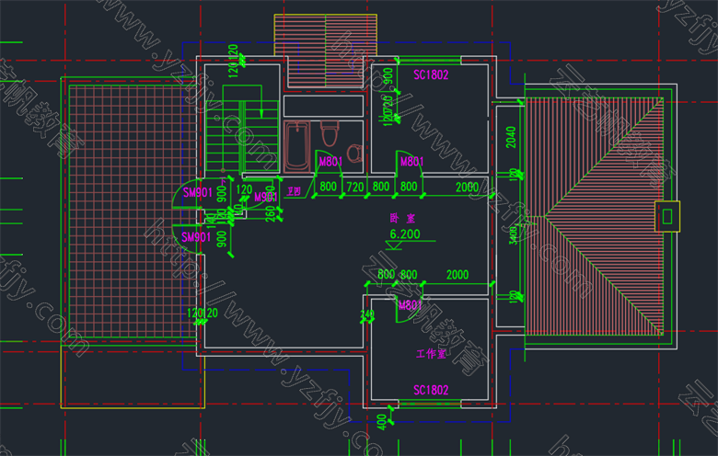Viewport: 718px width, 456px height.
Task: Click the small yellow rectangle beside the roof
Action: coord(667,217)
